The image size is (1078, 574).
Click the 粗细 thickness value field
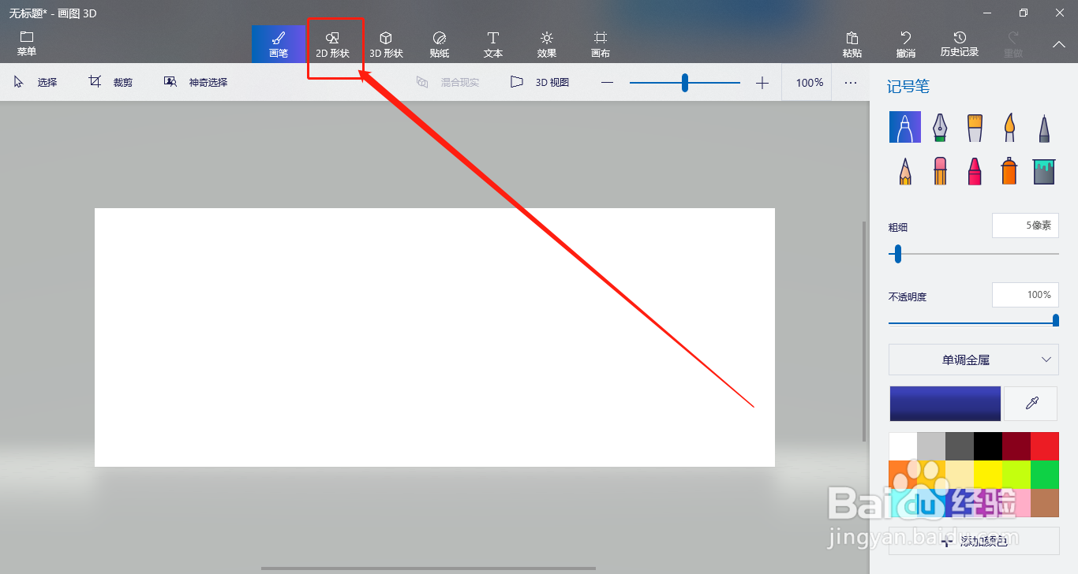click(1025, 225)
